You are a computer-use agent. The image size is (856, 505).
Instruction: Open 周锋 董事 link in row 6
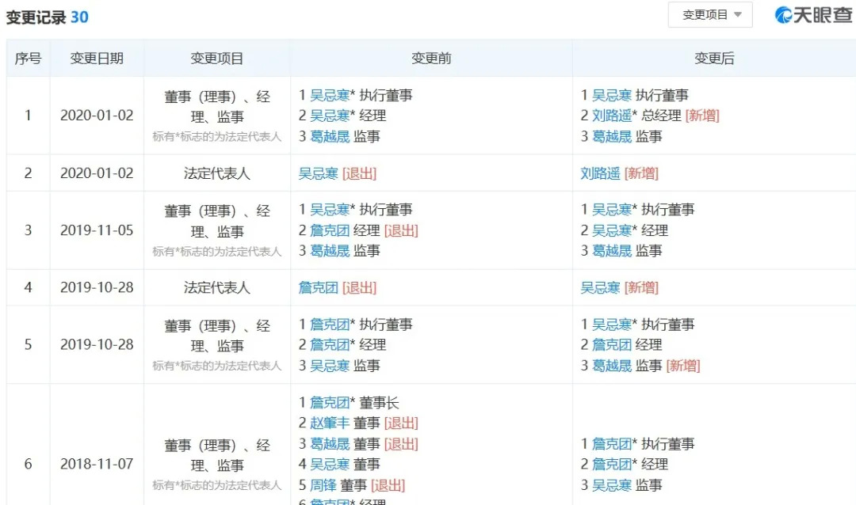point(323,485)
